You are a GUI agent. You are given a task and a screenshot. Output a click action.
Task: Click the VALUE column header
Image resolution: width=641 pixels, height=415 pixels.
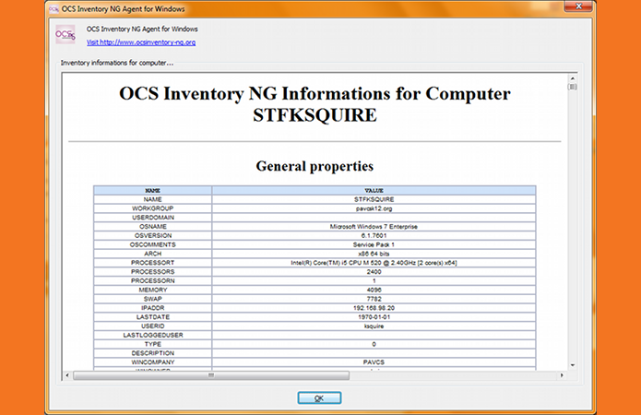click(x=374, y=191)
